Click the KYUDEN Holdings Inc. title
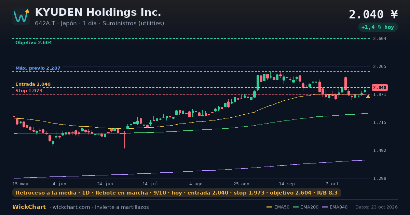 click(98, 12)
